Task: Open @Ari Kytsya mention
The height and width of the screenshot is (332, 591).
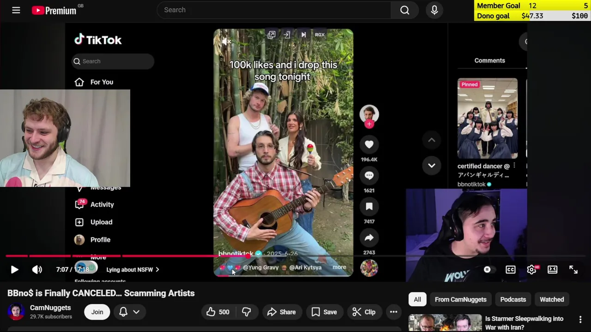Action: 305,267
